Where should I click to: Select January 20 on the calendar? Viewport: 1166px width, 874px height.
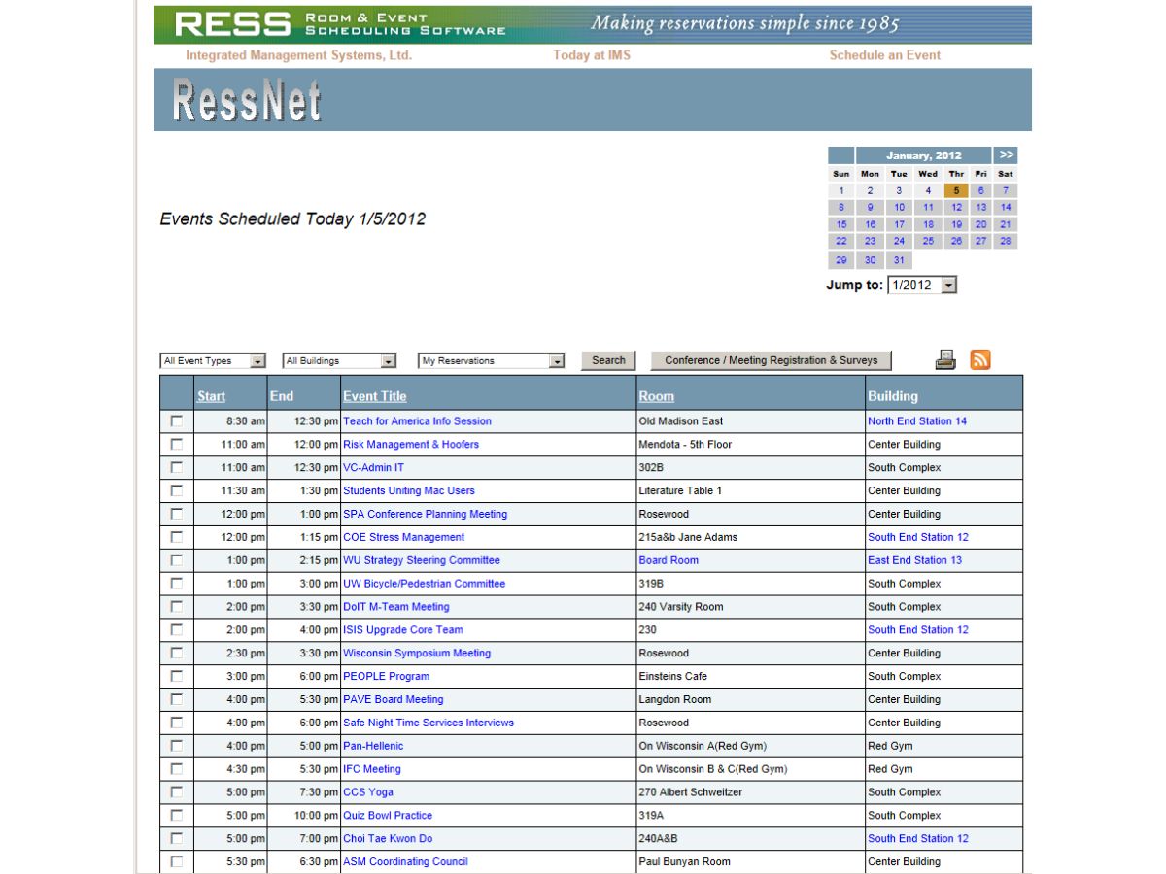click(x=980, y=224)
